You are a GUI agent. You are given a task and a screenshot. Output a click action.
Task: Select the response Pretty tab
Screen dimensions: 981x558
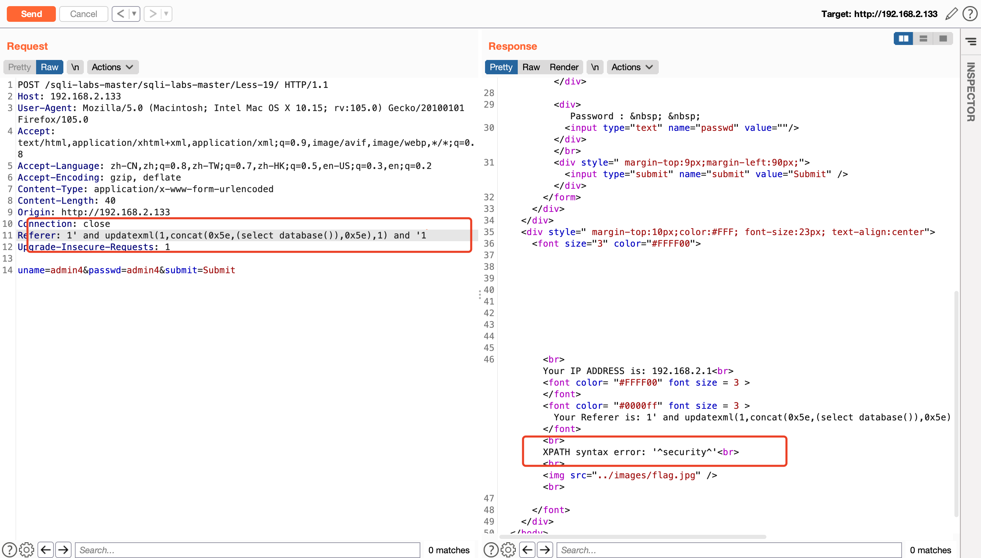pyautogui.click(x=501, y=67)
